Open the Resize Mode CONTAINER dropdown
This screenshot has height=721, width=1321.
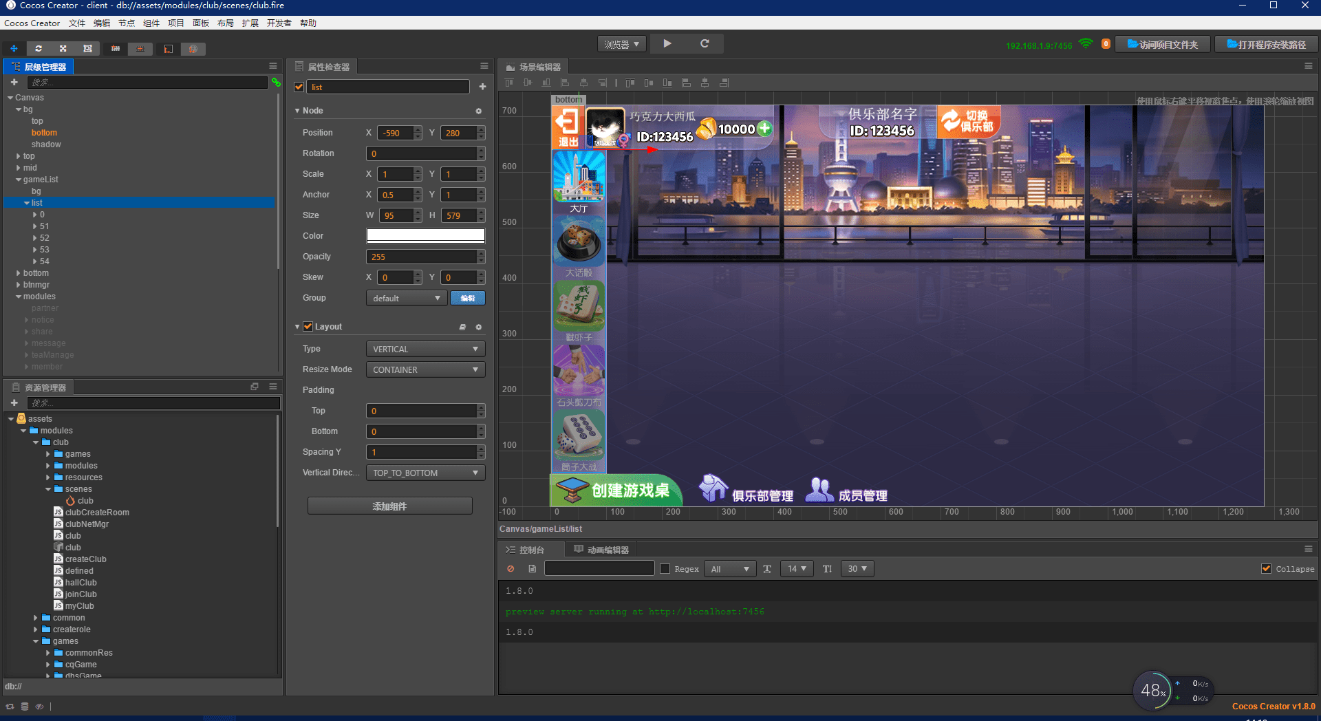[x=425, y=369]
